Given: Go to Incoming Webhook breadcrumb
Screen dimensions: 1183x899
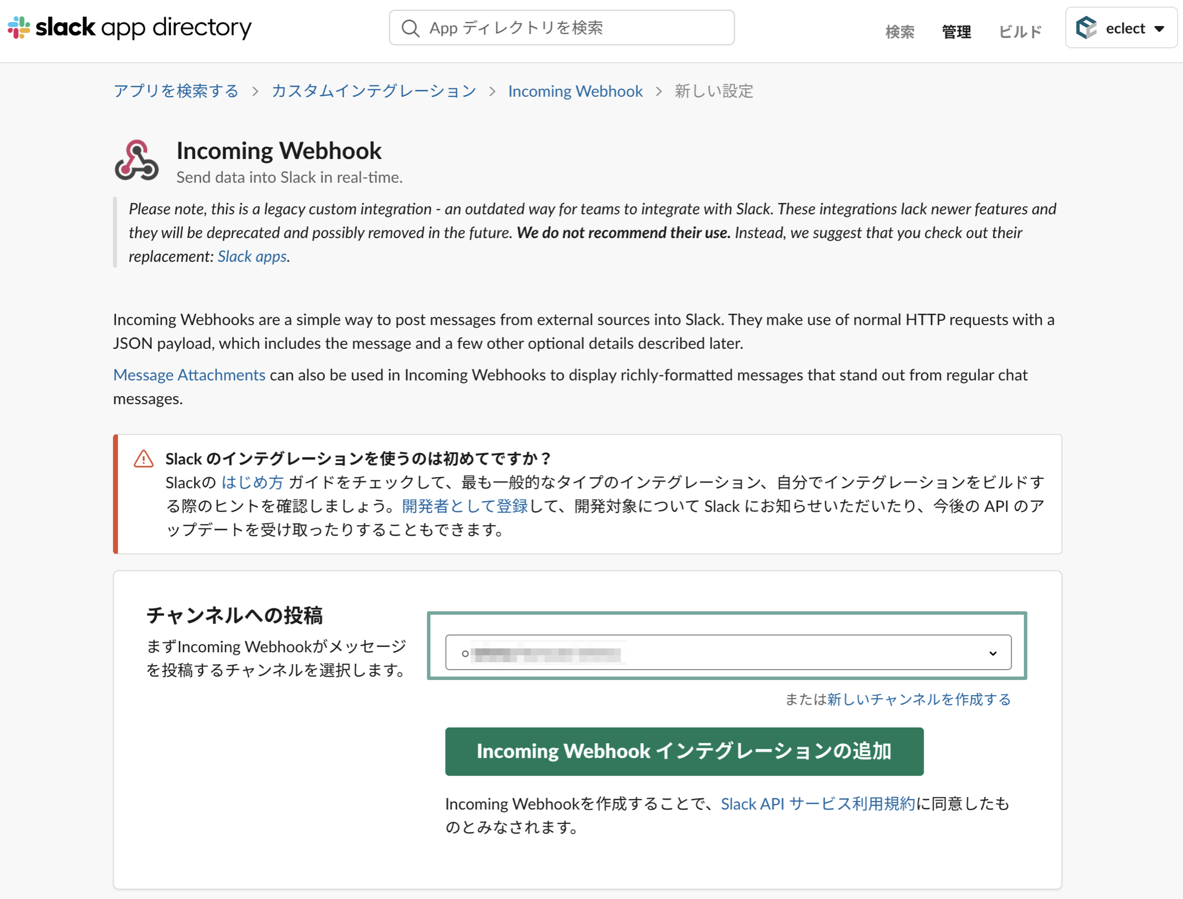Looking at the screenshot, I should [575, 91].
